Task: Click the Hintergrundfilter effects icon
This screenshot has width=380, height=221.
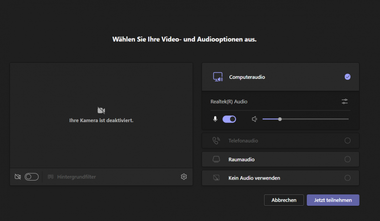Action: coord(51,177)
